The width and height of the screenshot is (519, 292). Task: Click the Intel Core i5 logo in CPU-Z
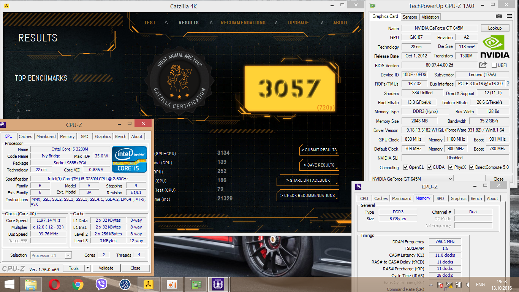click(129, 159)
